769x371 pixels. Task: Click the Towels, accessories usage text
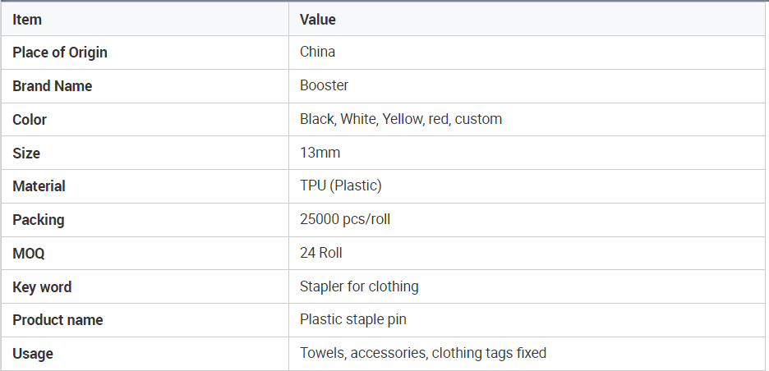point(423,353)
